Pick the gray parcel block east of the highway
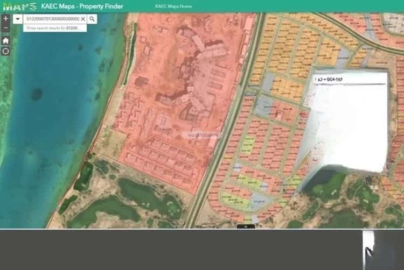The image size is (404, 270). 263,105
